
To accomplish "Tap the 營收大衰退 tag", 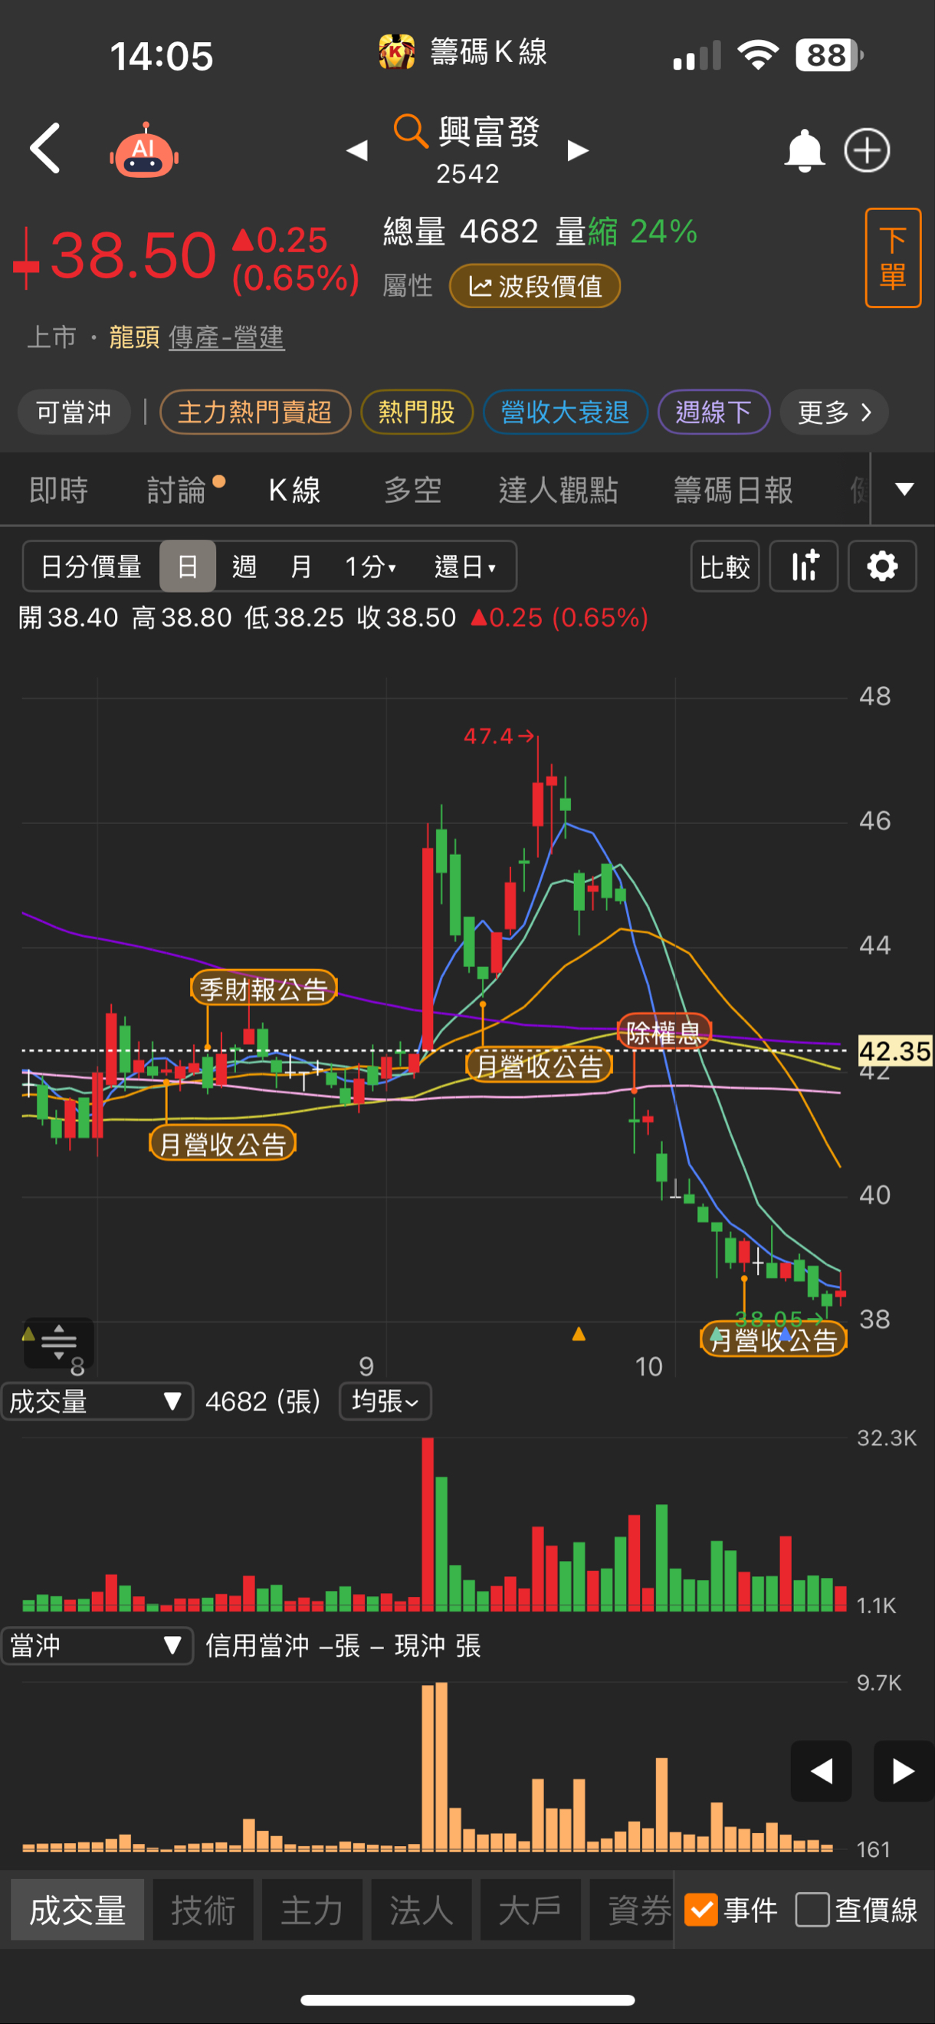I will [x=565, y=412].
